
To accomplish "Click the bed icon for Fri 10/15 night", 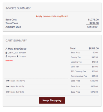I will click(x=8, y=86).
